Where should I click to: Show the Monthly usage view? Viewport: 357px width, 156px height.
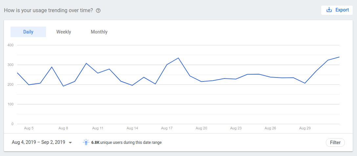(99, 32)
